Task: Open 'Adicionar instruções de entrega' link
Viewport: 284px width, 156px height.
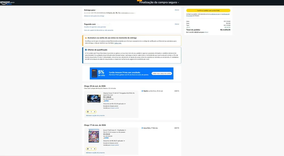Action: 94,16
